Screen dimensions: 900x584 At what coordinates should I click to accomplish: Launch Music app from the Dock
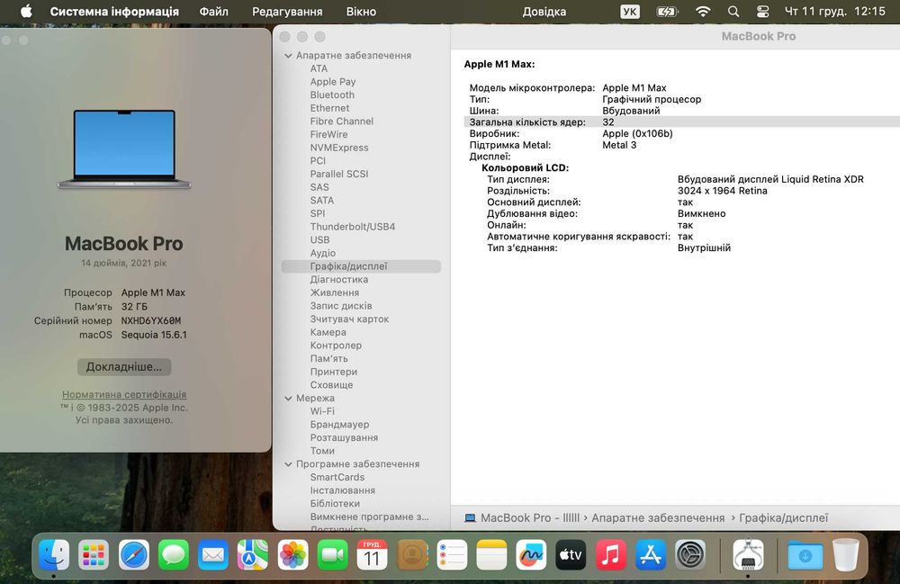(x=611, y=554)
